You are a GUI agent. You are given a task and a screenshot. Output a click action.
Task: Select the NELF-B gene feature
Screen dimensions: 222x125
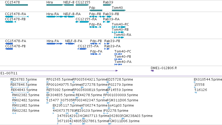coord(69,5)
